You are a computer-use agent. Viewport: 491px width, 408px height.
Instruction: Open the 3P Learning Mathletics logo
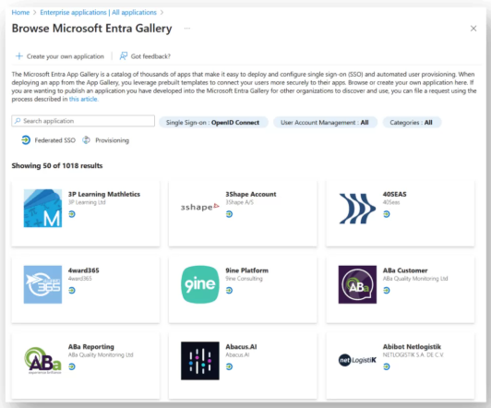coord(42,209)
